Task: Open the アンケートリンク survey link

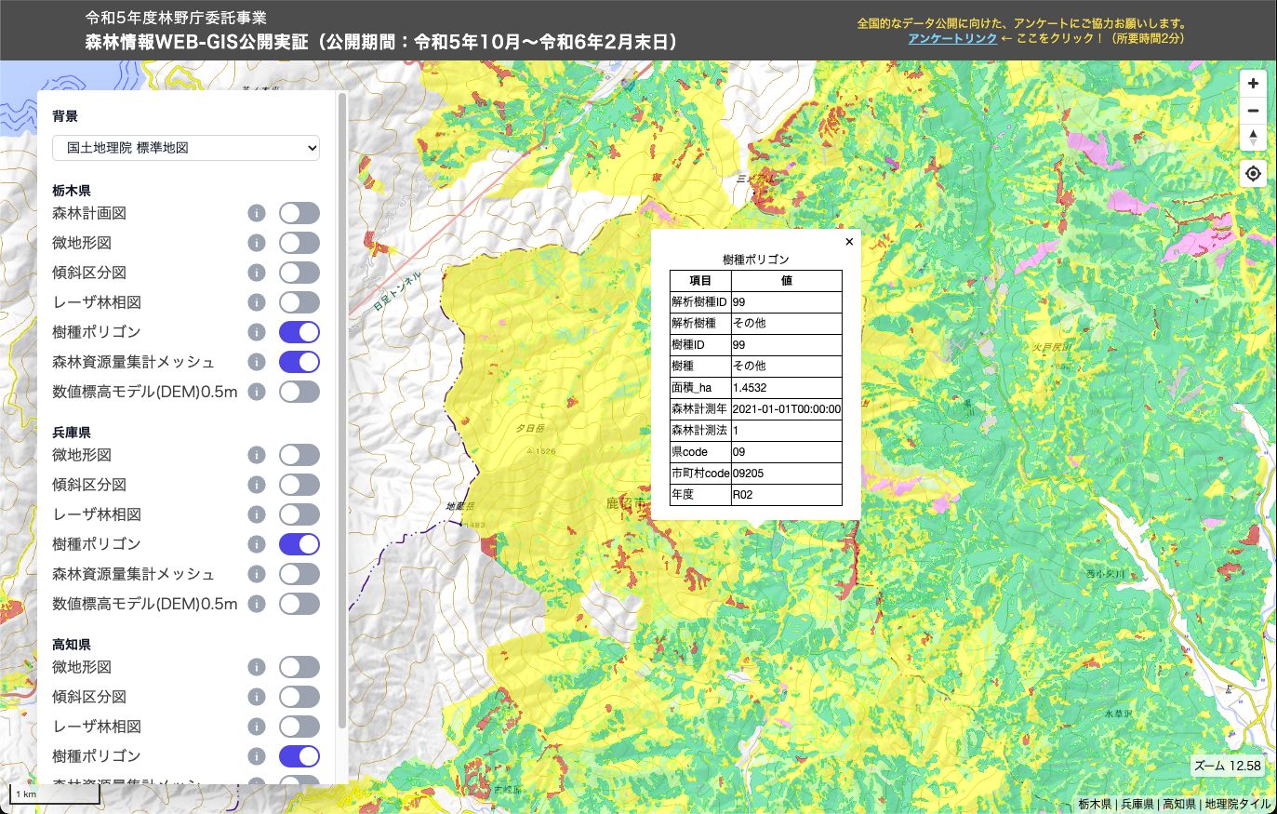Action: click(952, 39)
